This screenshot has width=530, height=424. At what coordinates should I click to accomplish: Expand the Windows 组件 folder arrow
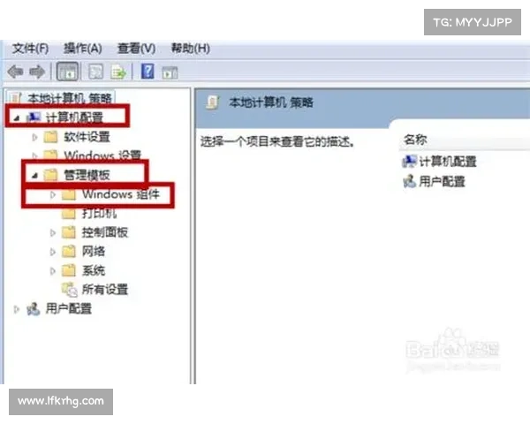click(x=53, y=194)
